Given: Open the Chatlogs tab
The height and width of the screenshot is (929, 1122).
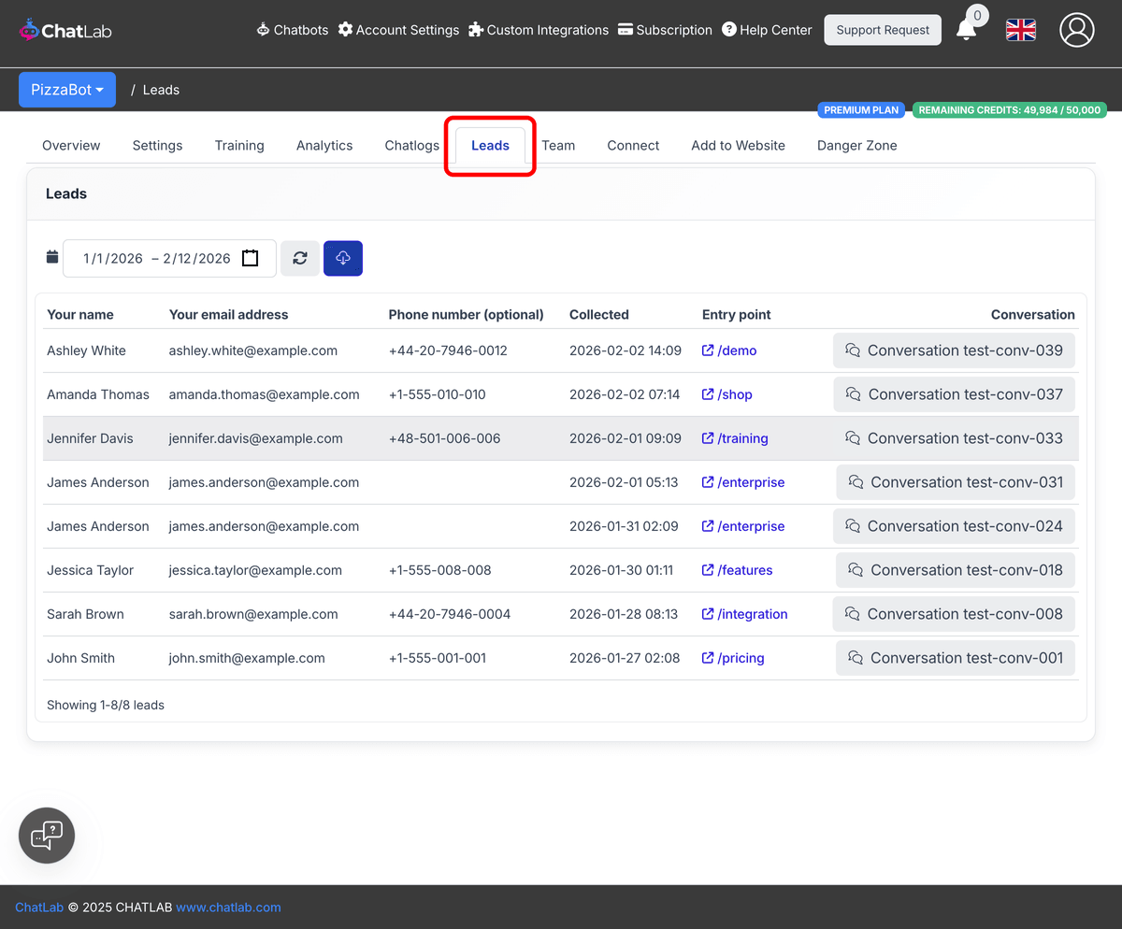Looking at the screenshot, I should 411,145.
